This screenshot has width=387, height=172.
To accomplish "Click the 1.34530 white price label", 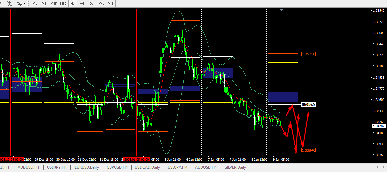I will coord(308,105).
